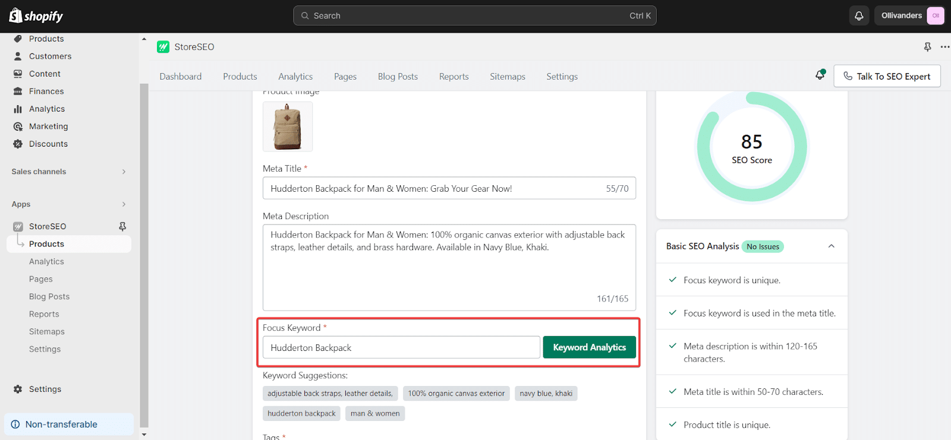Open StoreSEO Settings sub-item in sidebar
The height and width of the screenshot is (440, 951).
pos(45,349)
